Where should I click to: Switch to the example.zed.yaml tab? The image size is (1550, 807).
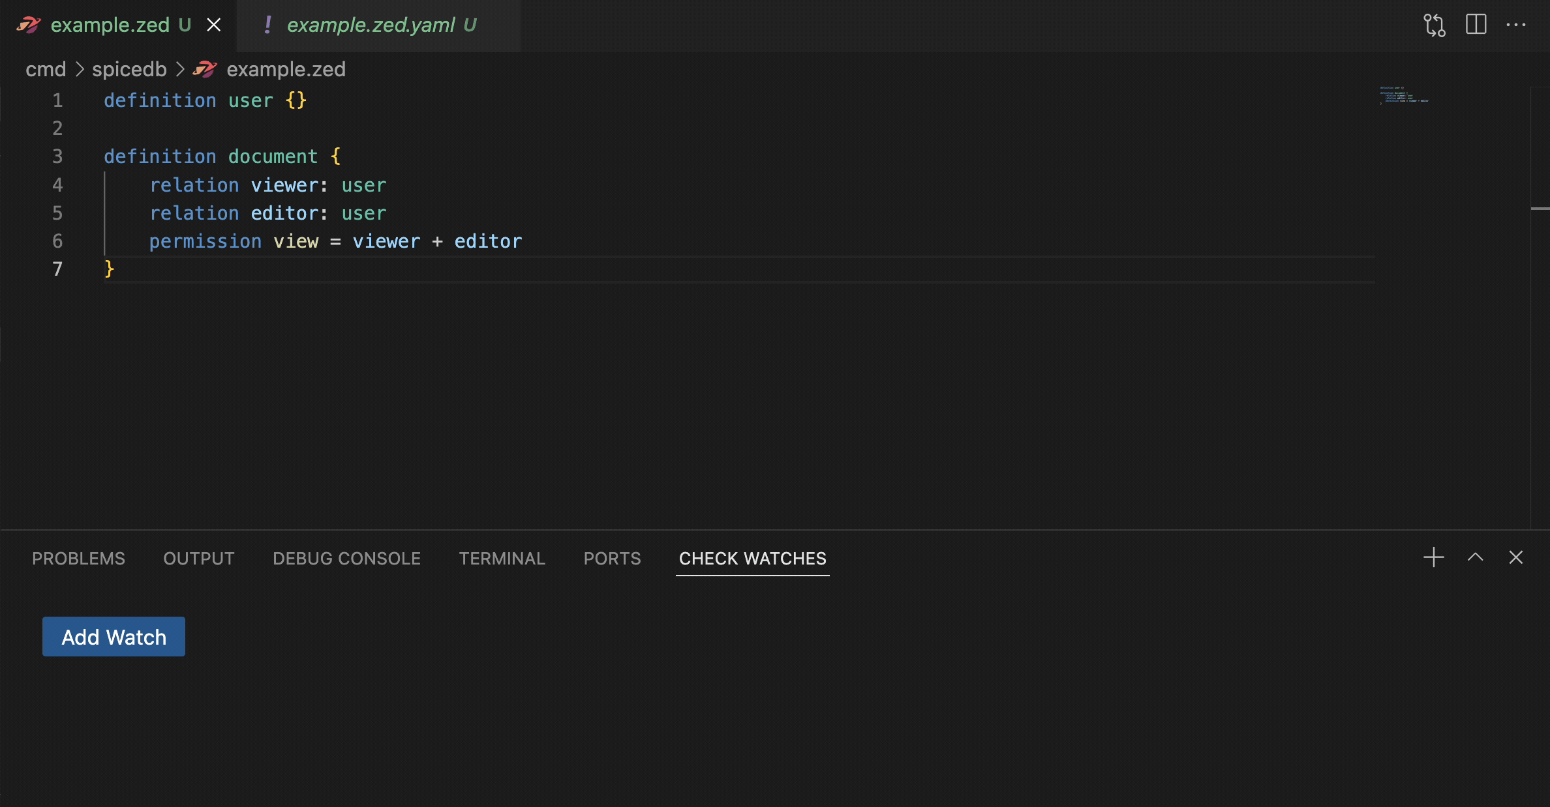371,25
